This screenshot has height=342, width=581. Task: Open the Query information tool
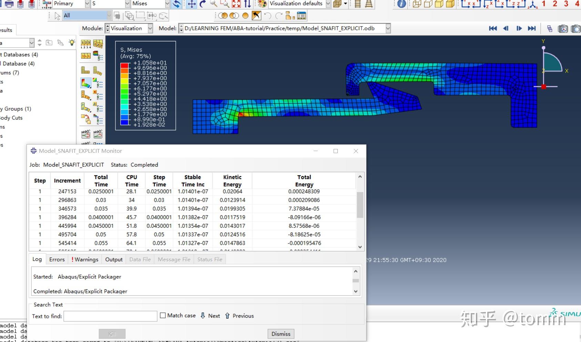coord(401,4)
